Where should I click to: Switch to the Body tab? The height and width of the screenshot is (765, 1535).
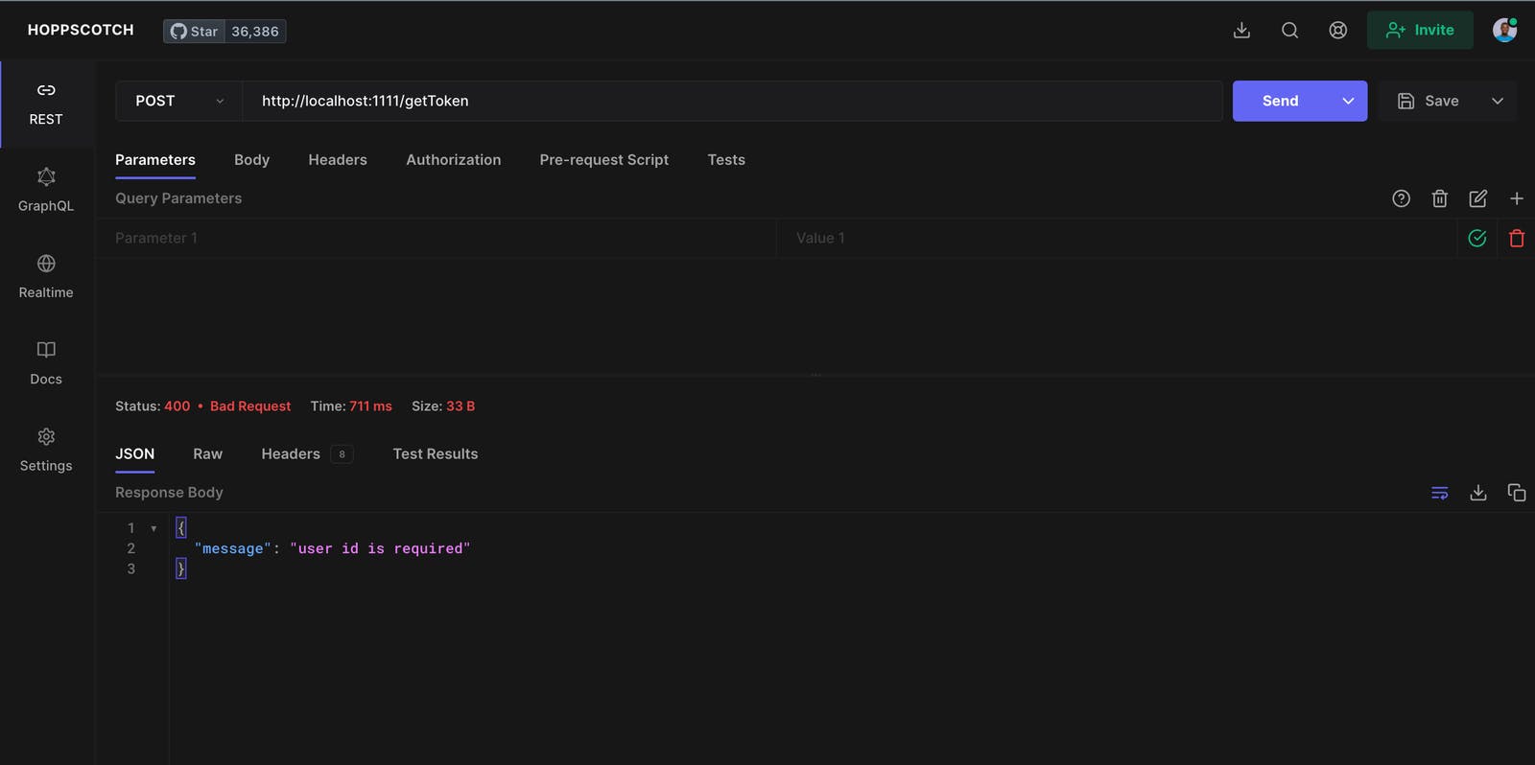251,160
